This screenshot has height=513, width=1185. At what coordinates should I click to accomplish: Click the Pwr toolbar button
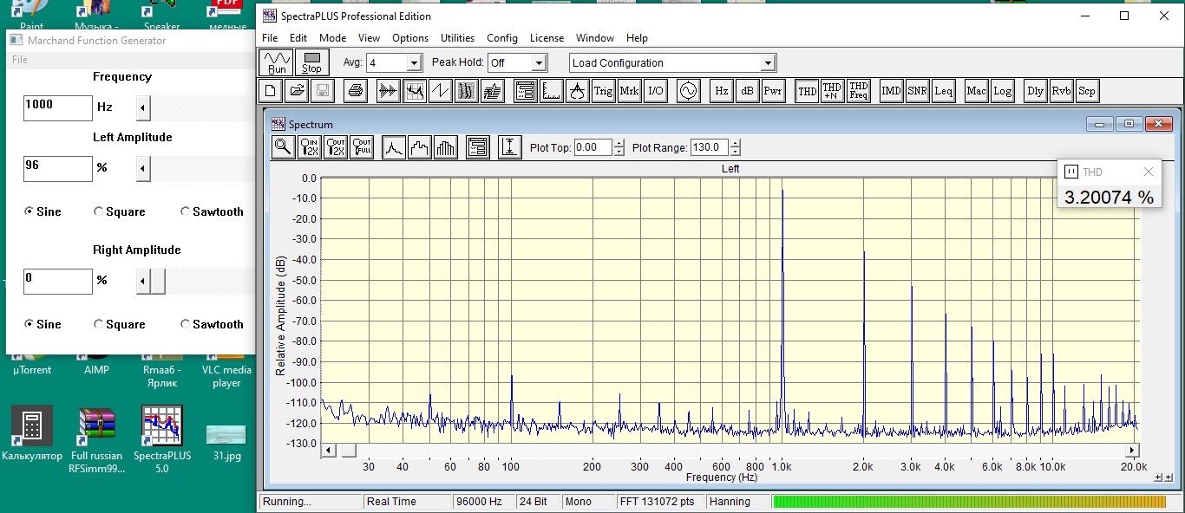coord(773,91)
